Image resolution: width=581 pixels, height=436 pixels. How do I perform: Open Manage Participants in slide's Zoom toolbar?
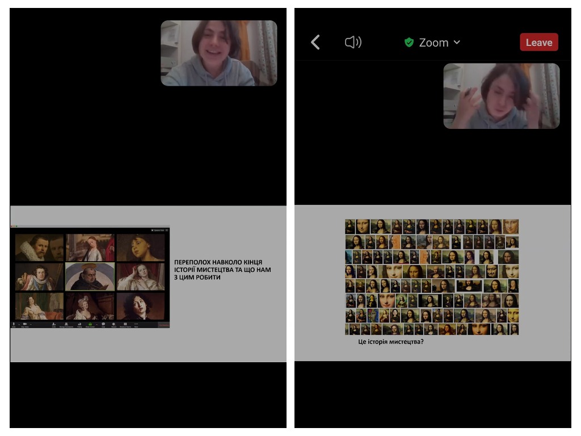click(x=66, y=324)
